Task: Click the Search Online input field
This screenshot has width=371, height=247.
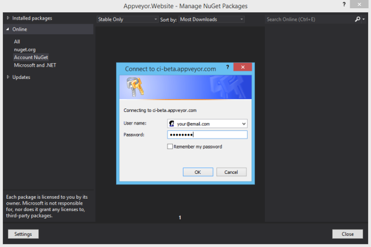Action: pos(309,19)
